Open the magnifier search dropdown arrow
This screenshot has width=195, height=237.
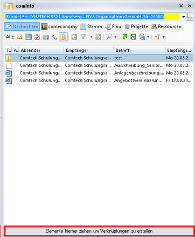pos(115,37)
